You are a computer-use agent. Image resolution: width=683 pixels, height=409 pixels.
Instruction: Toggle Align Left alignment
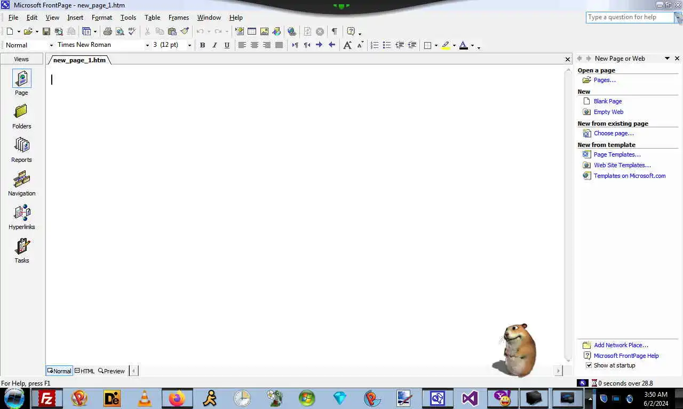click(x=242, y=45)
